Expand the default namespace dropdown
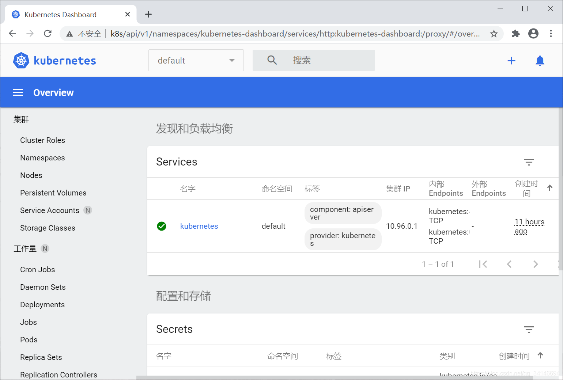Image resolution: width=563 pixels, height=380 pixels. click(x=196, y=60)
